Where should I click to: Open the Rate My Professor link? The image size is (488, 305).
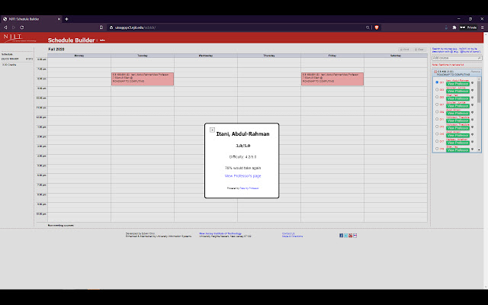pyautogui.click(x=249, y=188)
